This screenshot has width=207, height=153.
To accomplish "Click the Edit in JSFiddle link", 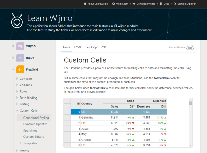I will pos(177,47).
